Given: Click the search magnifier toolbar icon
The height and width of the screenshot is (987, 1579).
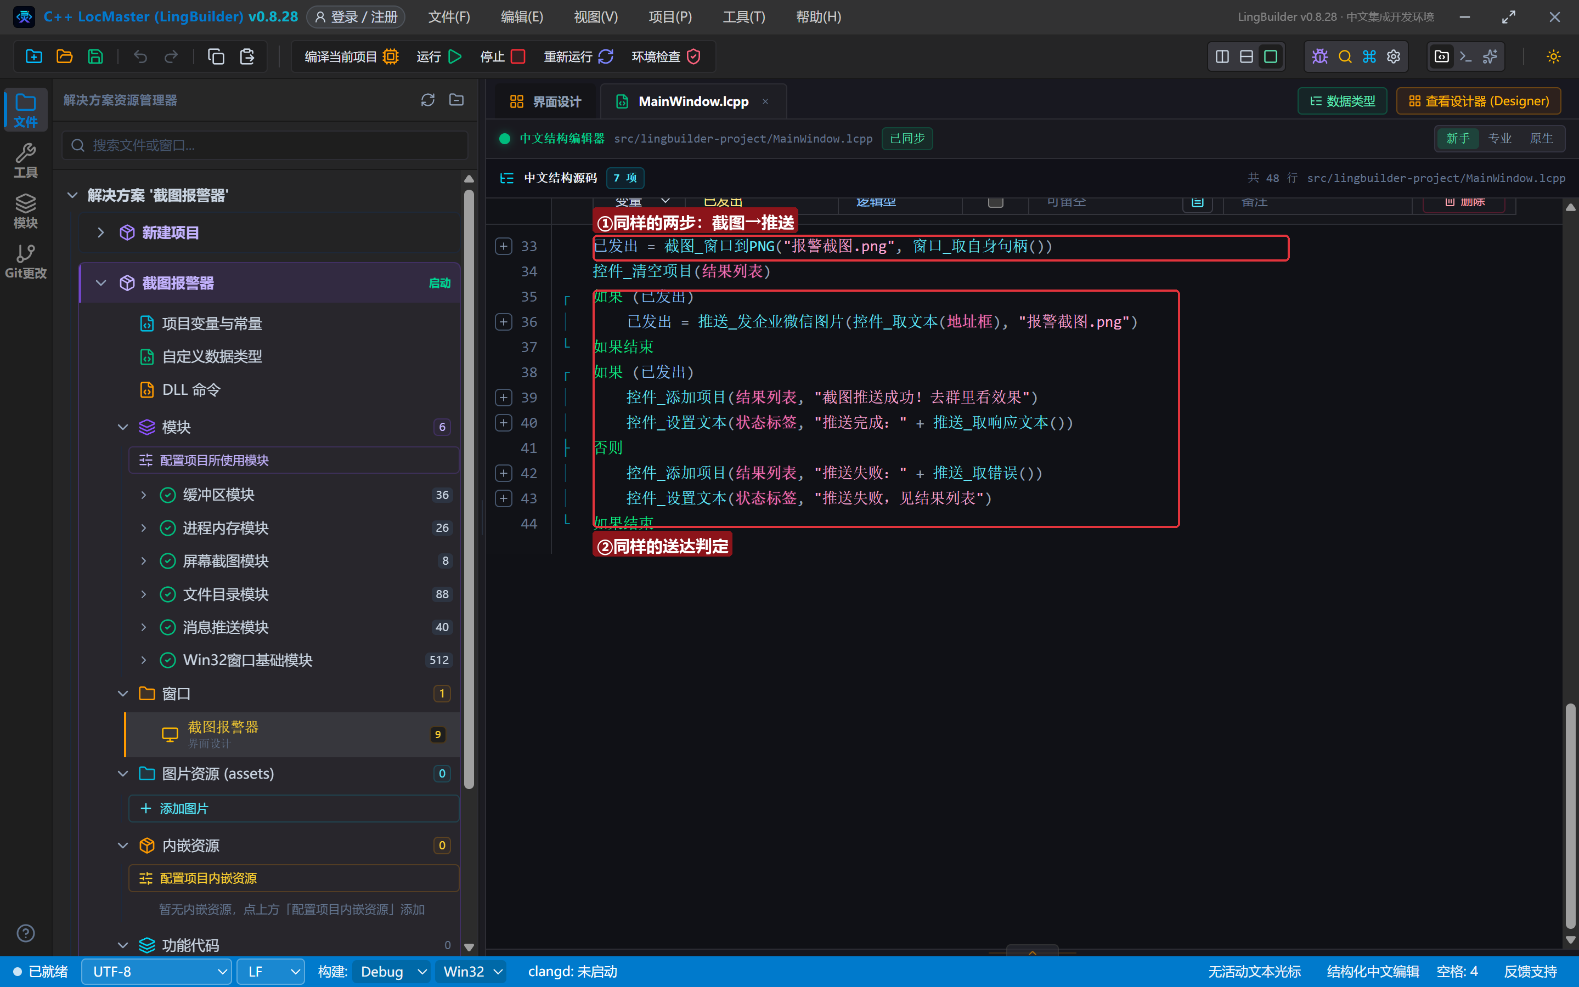Looking at the screenshot, I should click(x=1345, y=57).
